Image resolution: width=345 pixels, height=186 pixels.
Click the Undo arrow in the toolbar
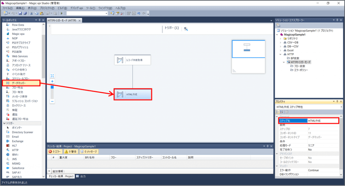tap(139, 13)
